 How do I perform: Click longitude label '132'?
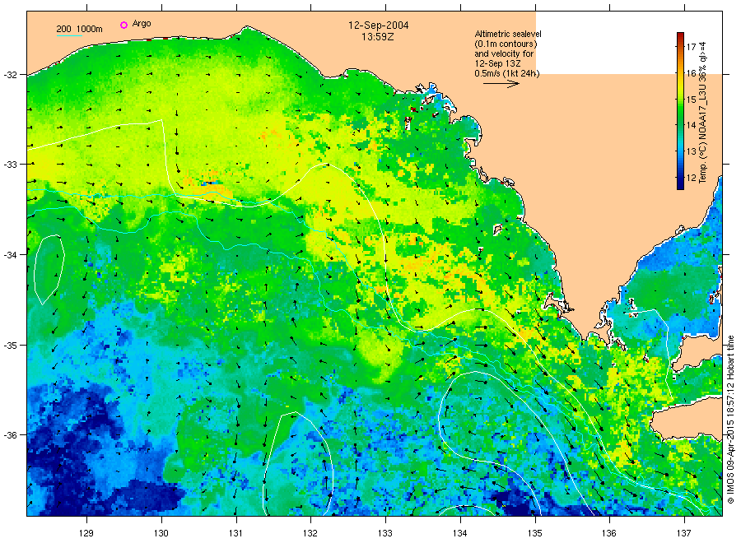310,533
